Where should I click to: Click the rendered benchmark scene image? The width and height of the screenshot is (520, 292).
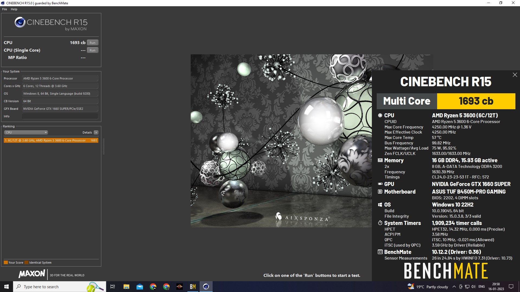pyautogui.click(x=281, y=141)
